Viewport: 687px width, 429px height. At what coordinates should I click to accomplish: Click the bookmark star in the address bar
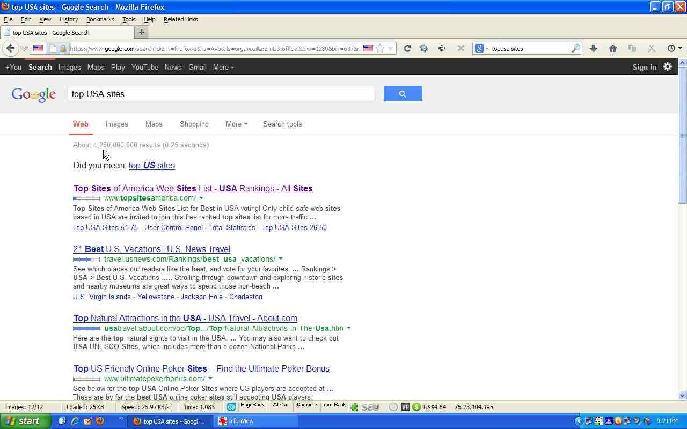pyautogui.click(x=380, y=48)
